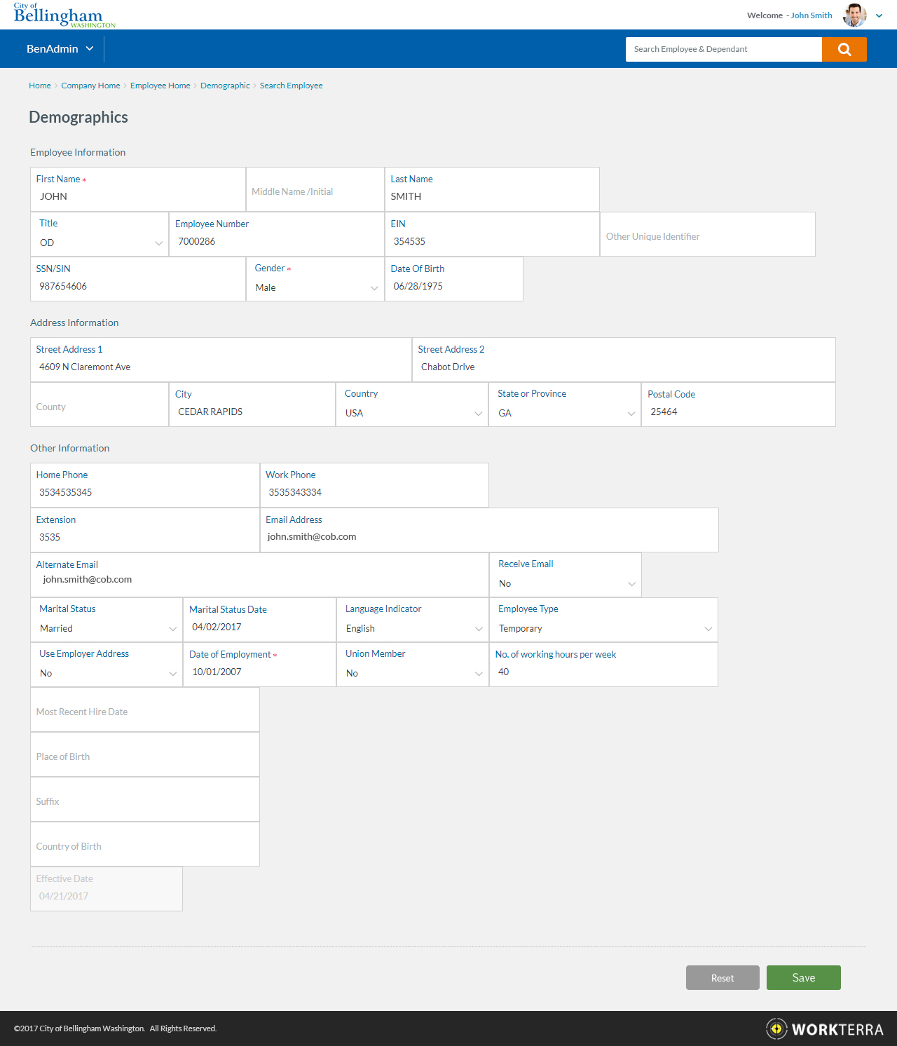Click the Employee Home breadcrumb link
This screenshot has height=1046, width=897.
click(160, 86)
